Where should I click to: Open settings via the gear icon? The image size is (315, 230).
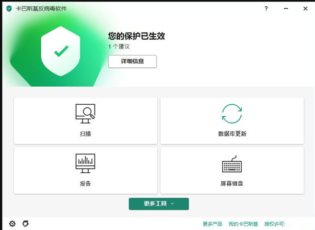coord(12,224)
